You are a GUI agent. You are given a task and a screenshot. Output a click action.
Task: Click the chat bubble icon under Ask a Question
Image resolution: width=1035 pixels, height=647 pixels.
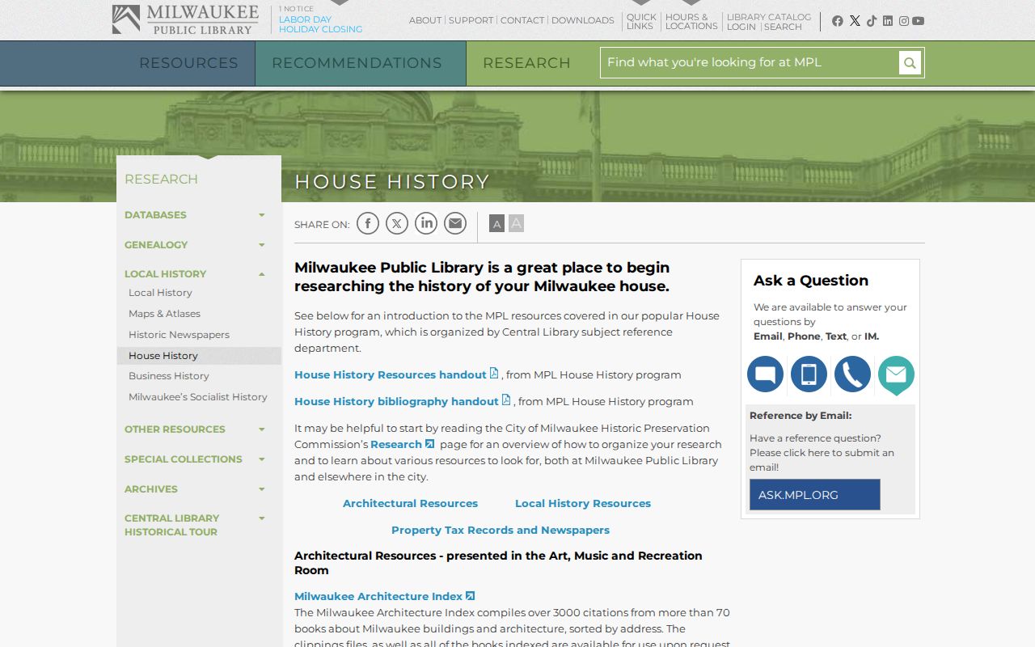(765, 374)
